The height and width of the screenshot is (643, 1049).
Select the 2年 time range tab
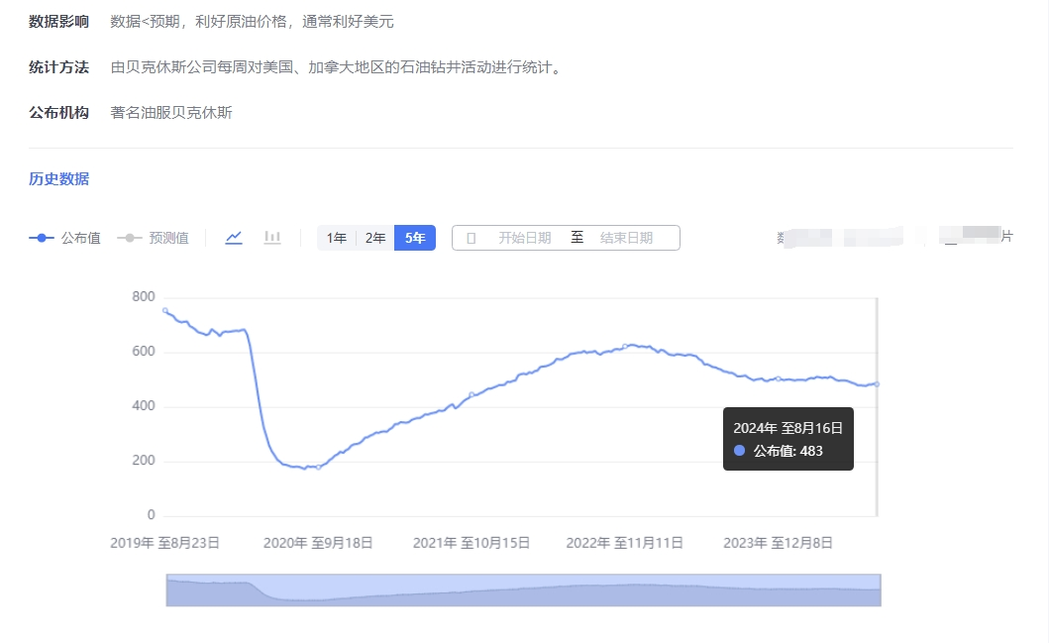[375, 238]
